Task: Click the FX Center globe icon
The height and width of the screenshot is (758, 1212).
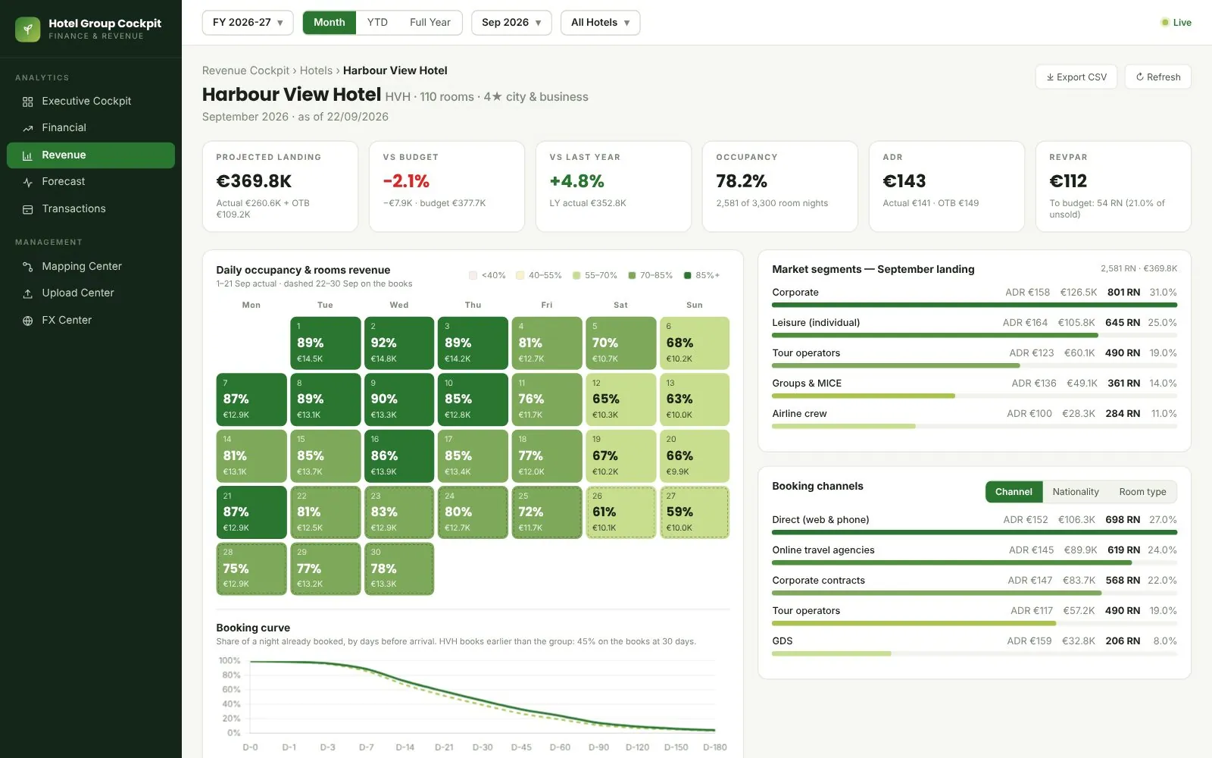Action: click(28, 321)
